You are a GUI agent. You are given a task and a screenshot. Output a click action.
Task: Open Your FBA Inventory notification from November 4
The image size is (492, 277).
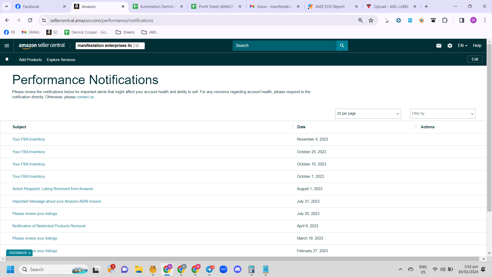pyautogui.click(x=29, y=139)
